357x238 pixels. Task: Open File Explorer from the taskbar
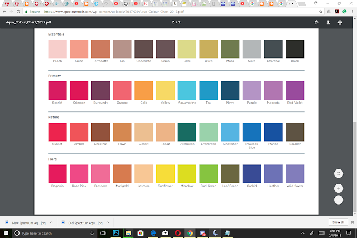tap(128, 233)
